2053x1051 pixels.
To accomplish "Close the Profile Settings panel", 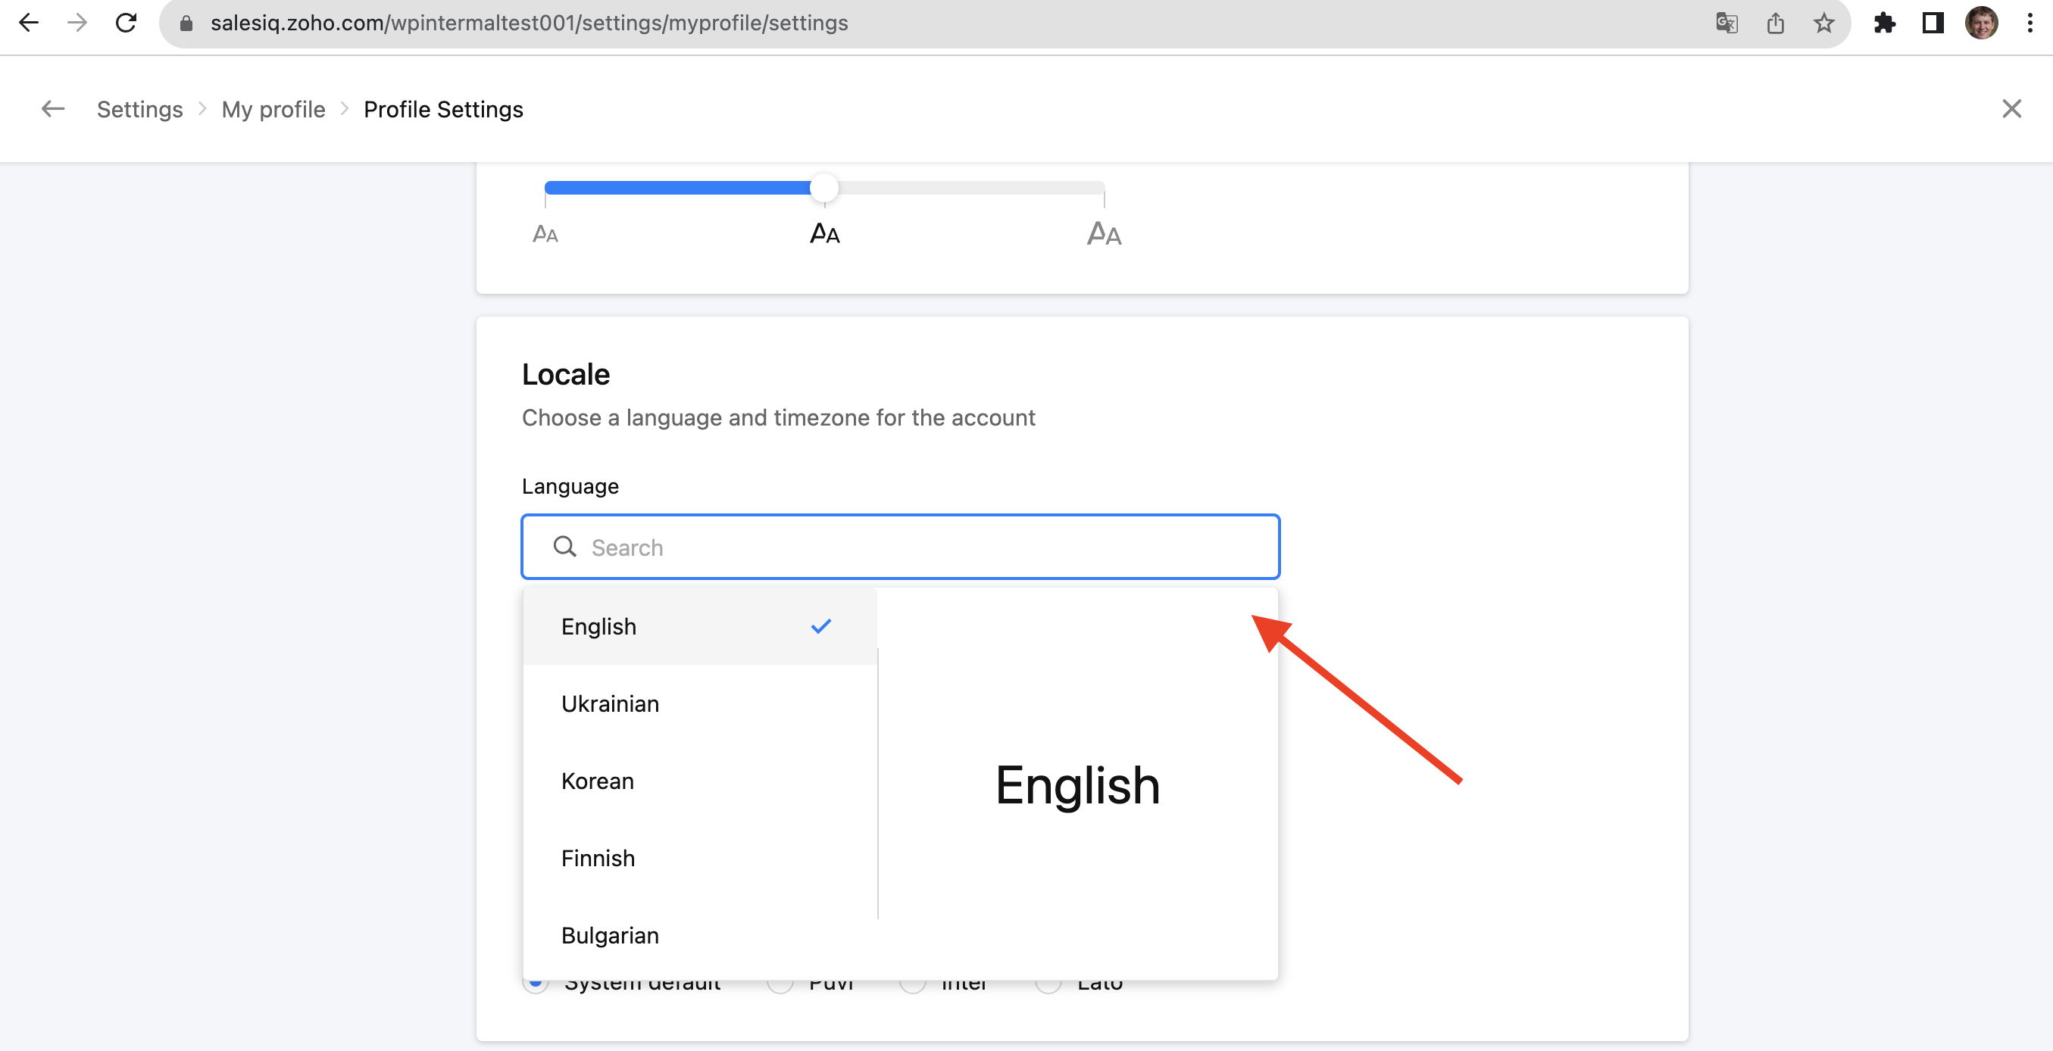I will [x=2011, y=109].
